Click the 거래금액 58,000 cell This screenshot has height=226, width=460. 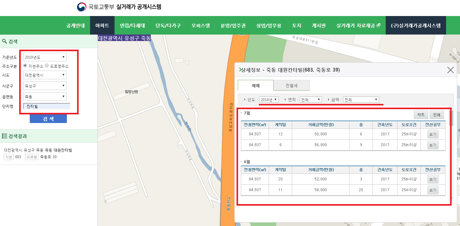click(320, 190)
